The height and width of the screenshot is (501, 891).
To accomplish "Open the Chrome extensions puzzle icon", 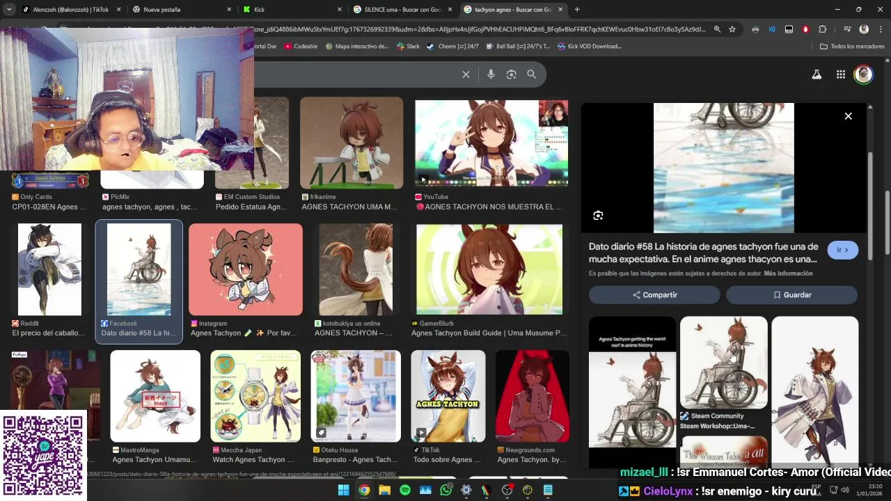I will [x=822, y=29].
